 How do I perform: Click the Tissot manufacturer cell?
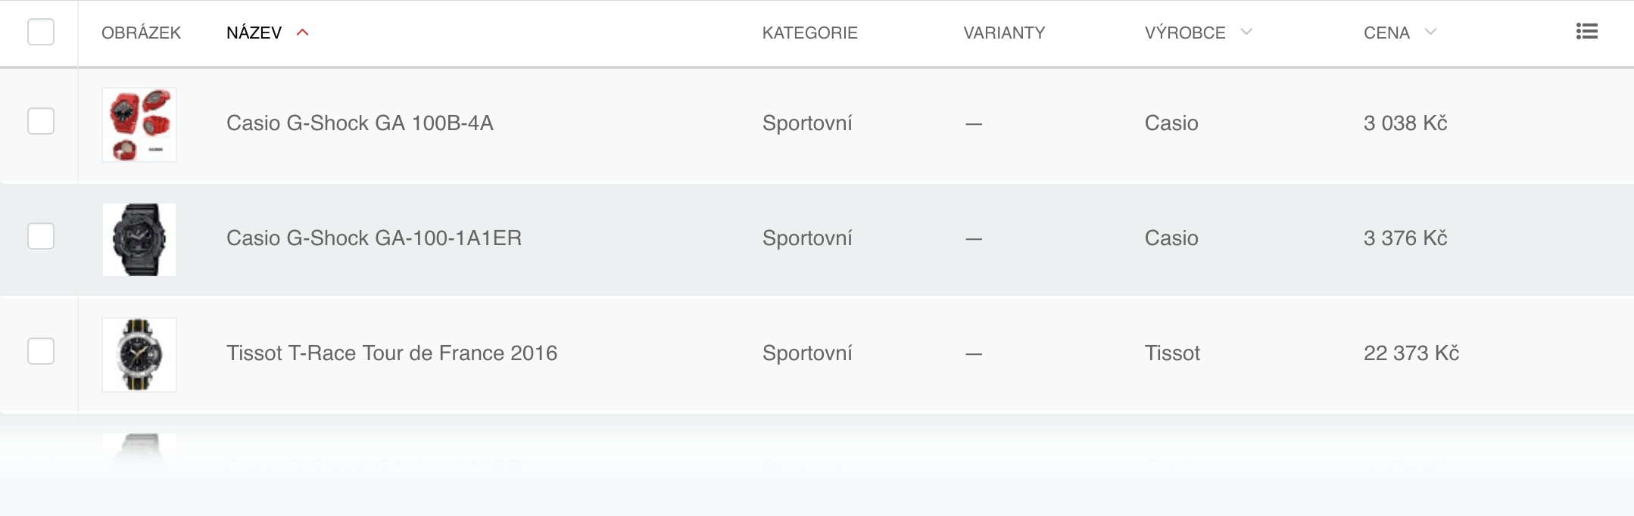point(1172,353)
